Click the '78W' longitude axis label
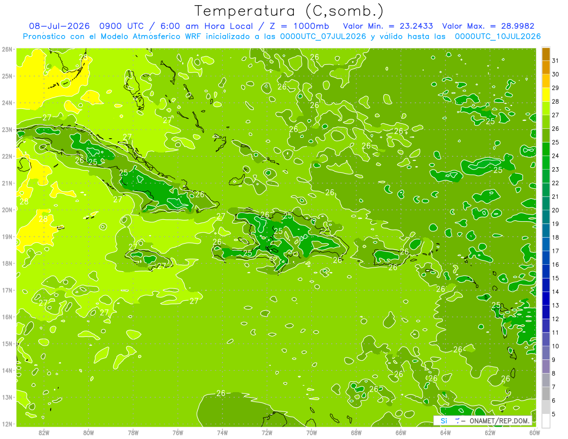Viewport: 568px width, 439px height. (133, 432)
